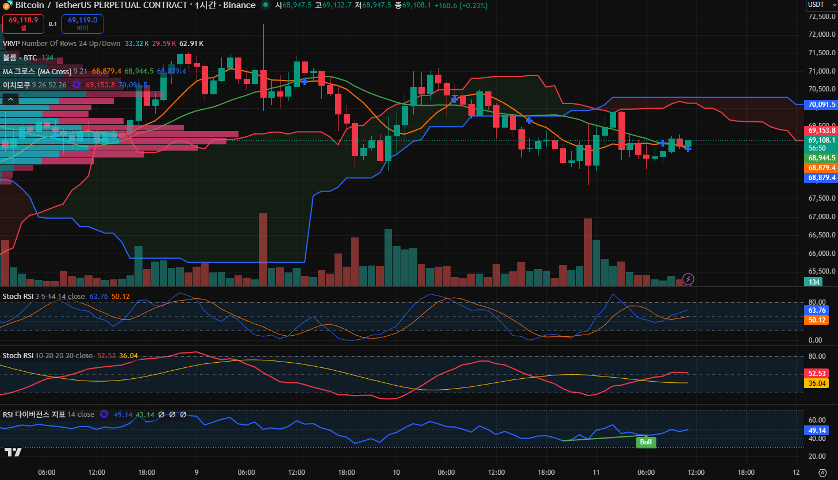Open the USDT currency dropdown
838x480 pixels.
[x=821, y=5]
